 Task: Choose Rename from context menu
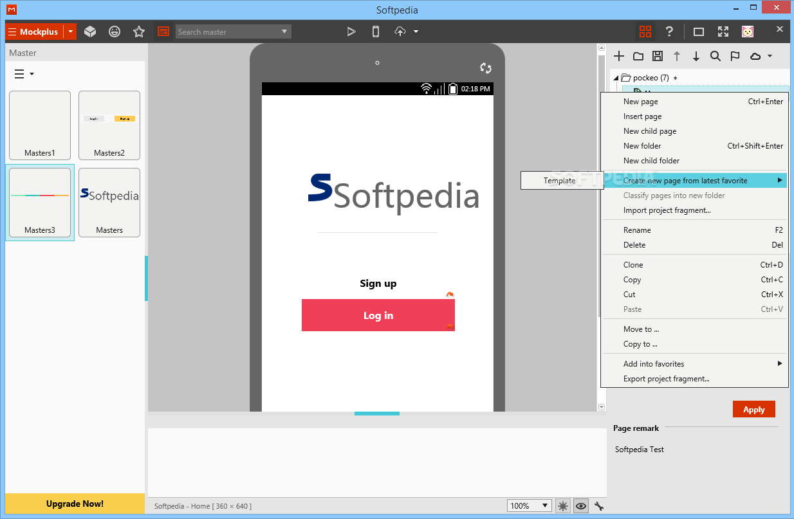pos(694,230)
